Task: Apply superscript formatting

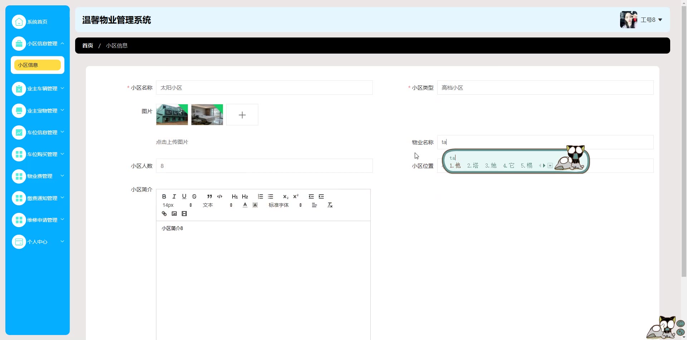Action: (296, 196)
